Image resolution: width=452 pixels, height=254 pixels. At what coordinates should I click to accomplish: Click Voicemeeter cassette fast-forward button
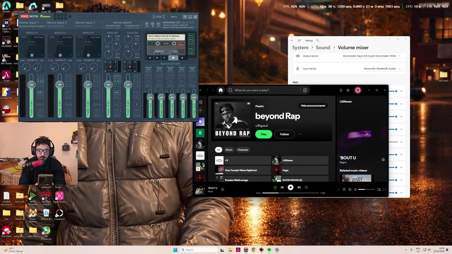[x=157, y=58]
